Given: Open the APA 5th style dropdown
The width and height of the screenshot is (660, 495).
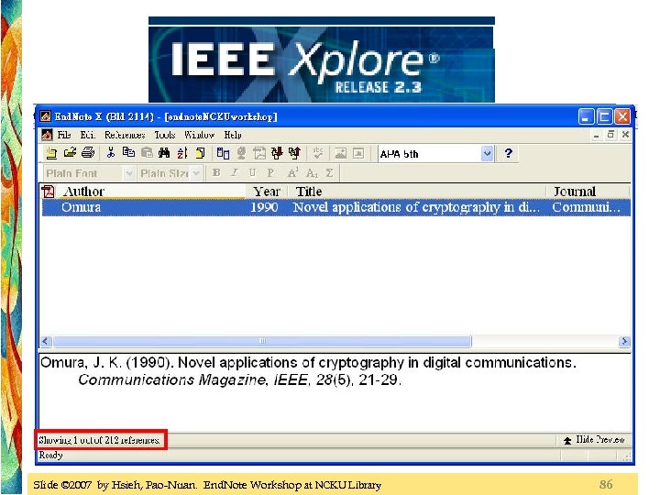Looking at the screenshot, I should click(487, 154).
